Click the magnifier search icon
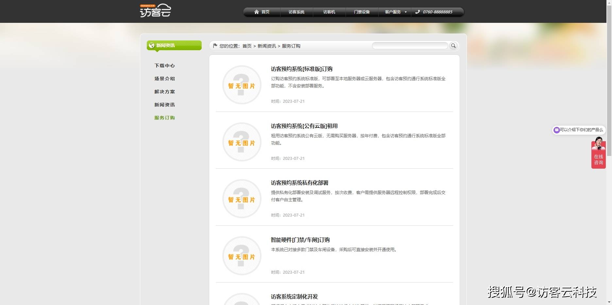The width and height of the screenshot is (612, 305). click(x=453, y=46)
